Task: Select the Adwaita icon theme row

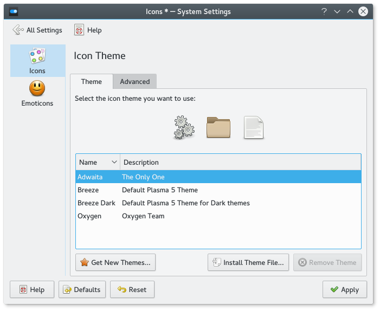Action: (218, 177)
